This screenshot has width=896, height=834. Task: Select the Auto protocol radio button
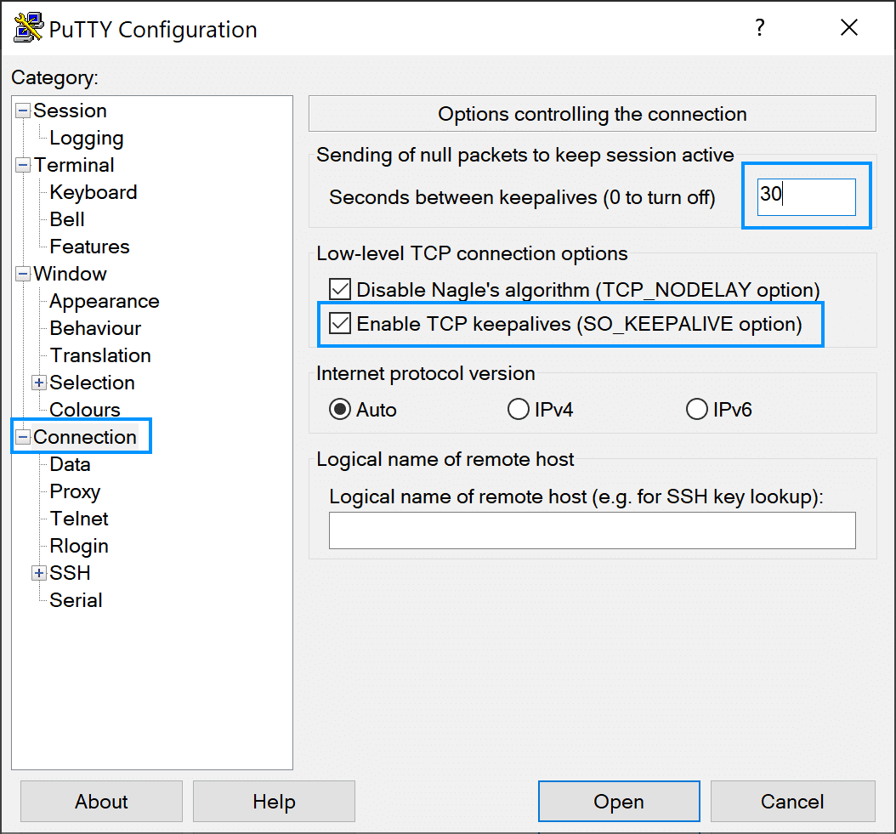point(340,410)
